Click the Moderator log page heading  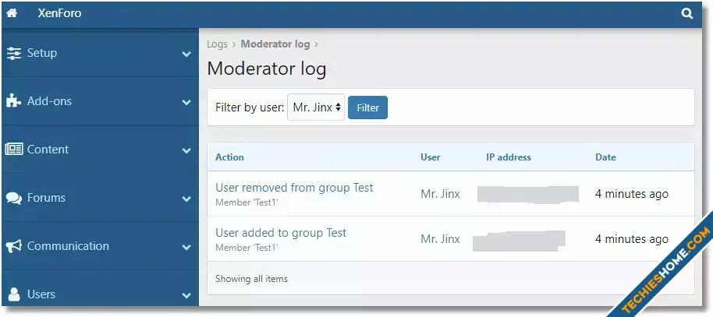(x=267, y=69)
